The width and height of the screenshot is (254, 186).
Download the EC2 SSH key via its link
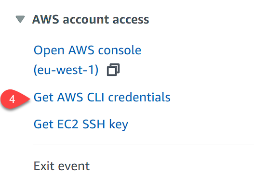(81, 124)
